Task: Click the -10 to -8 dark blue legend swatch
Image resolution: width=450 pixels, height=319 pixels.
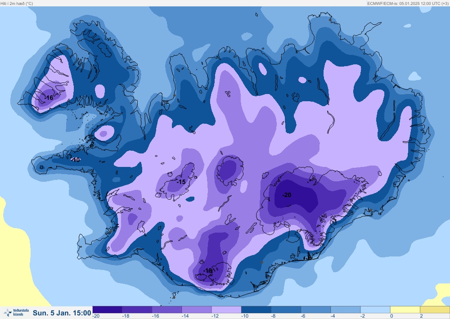Action: point(256,310)
